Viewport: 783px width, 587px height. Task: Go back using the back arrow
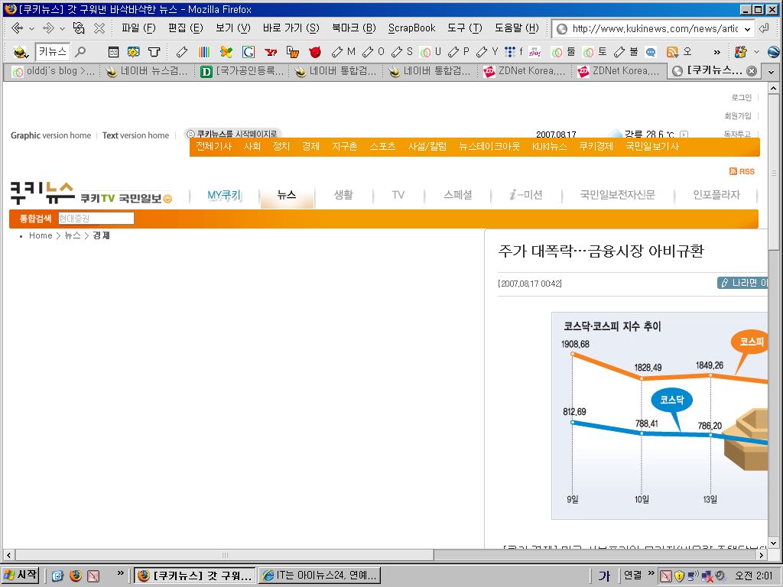18,28
